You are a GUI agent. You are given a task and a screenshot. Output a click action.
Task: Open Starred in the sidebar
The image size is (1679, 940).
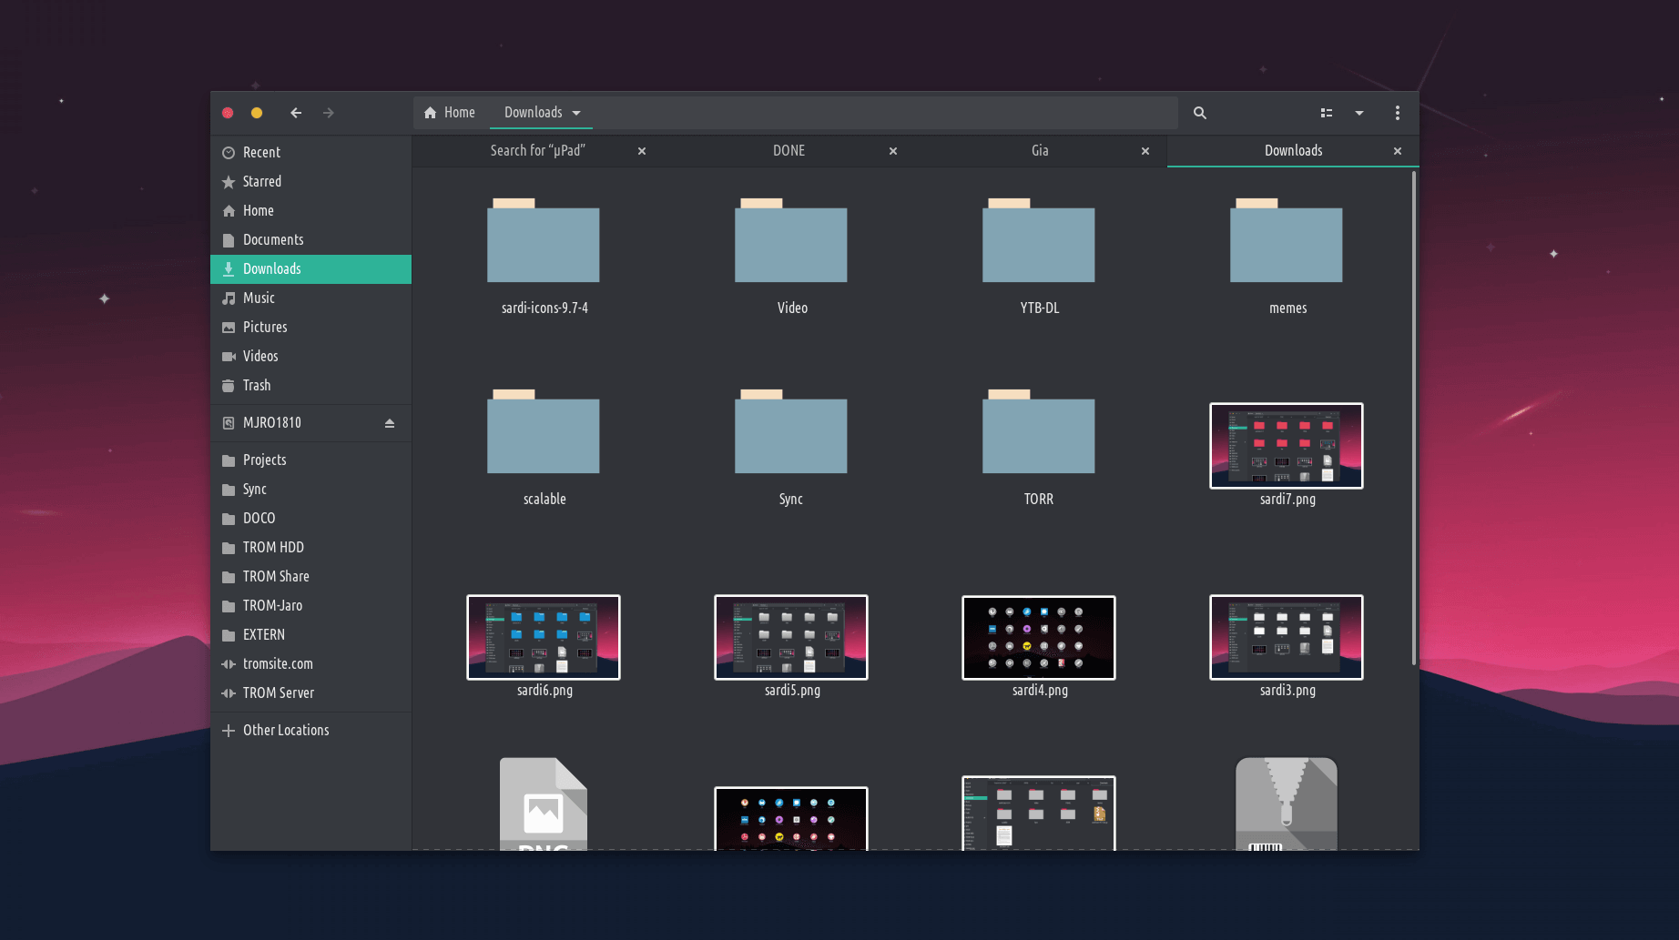point(261,182)
